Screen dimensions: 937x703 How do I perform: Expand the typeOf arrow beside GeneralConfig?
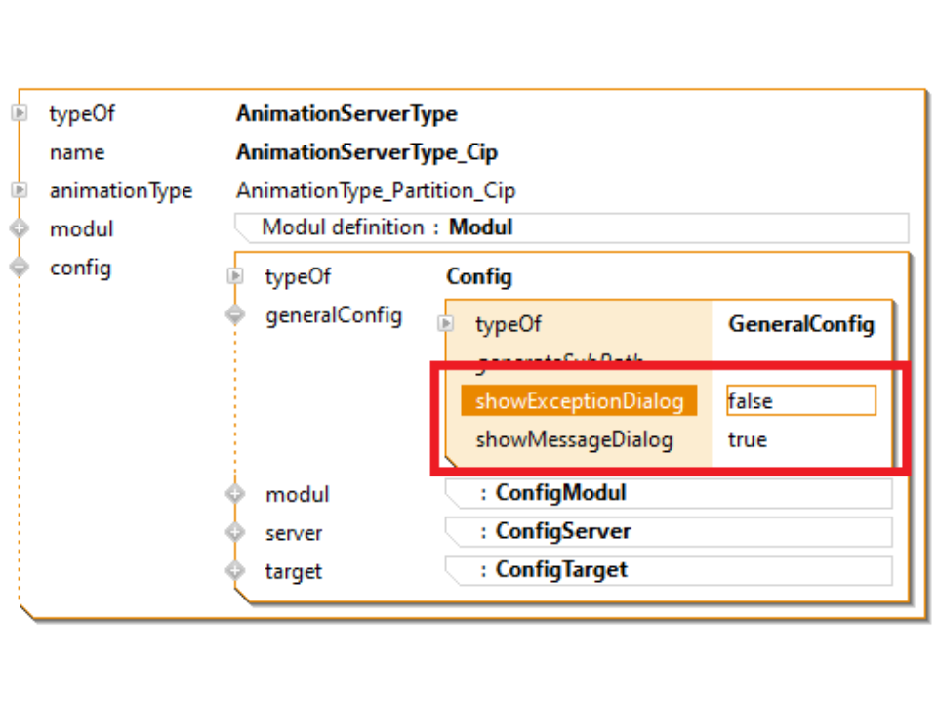tap(446, 323)
